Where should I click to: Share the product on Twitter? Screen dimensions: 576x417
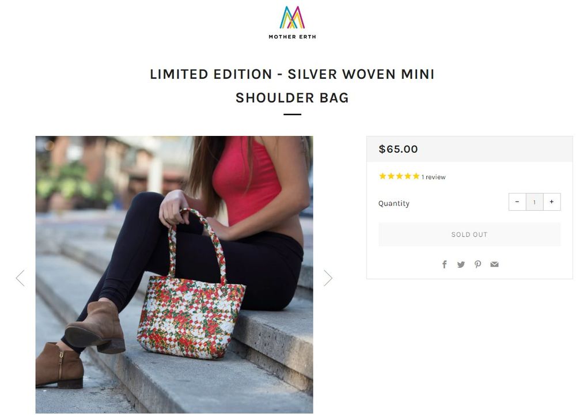point(461,264)
